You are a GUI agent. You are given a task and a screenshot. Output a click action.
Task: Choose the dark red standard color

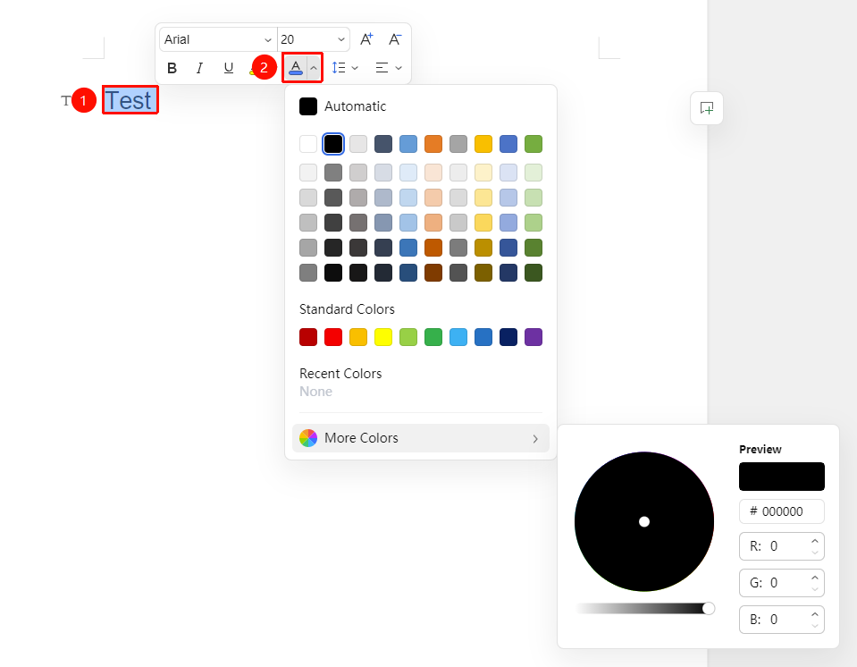(308, 337)
